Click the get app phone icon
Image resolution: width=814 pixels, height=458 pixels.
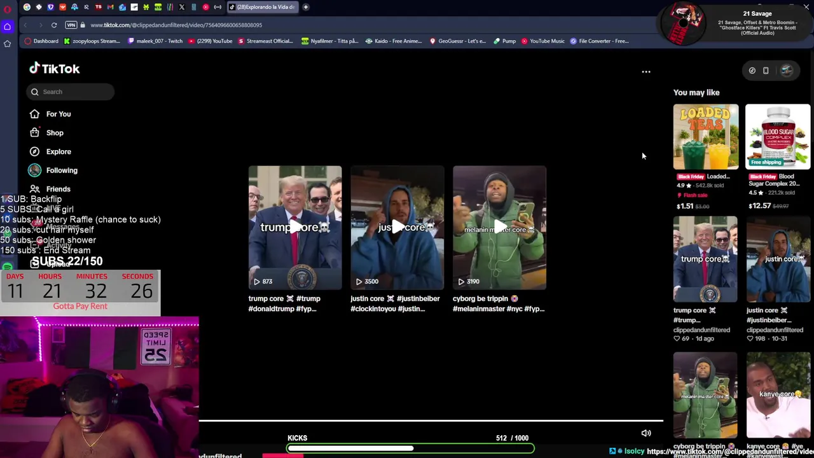pyautogui.click(x=766, y=71)
